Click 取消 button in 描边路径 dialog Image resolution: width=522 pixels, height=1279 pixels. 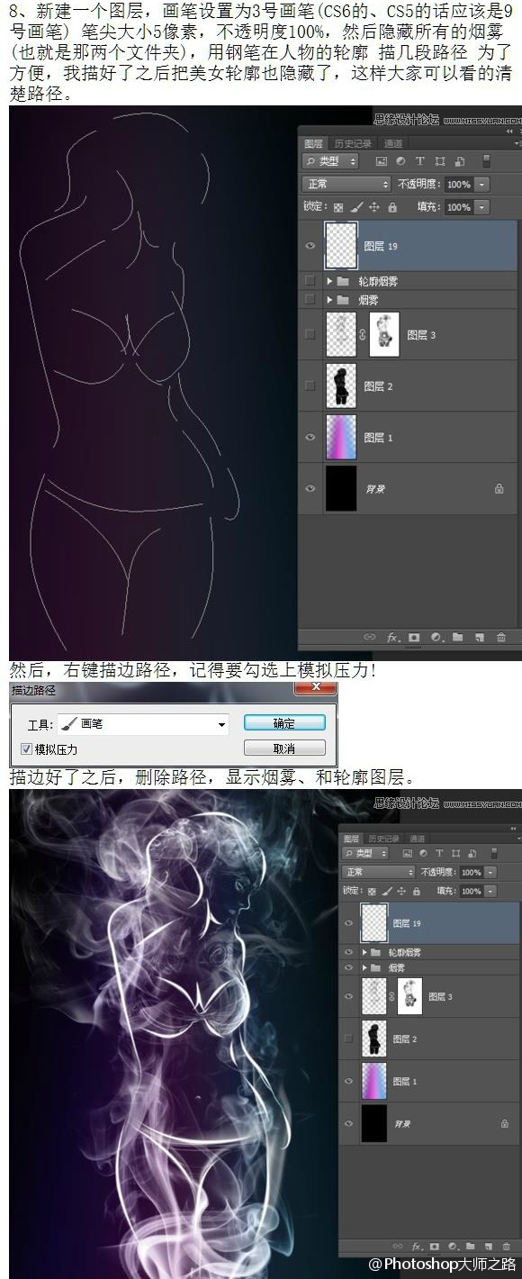coord(284,748)
